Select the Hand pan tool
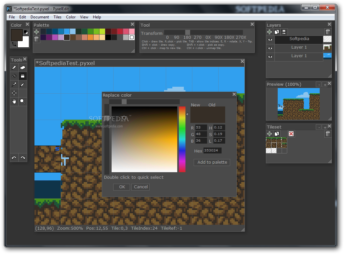This screenshot has width=344, height=254. pos(14,102)
